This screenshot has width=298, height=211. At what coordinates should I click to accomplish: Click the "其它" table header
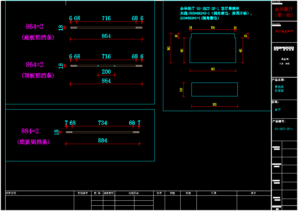[x=253, y=193]
